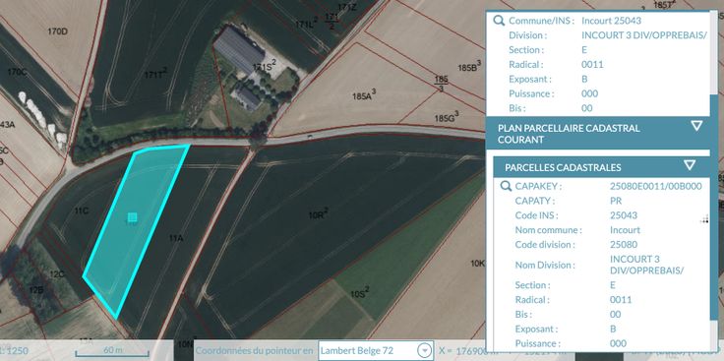Click the magnifier icon next to CAPAKEY
This screenshot has height=361, width=724.
click(x=506, y=187)
